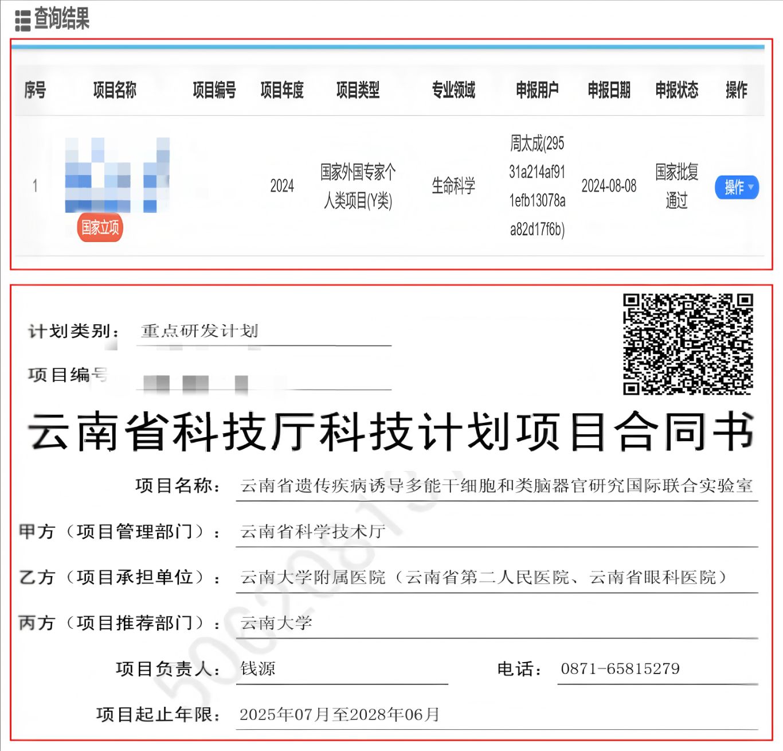This screenshot has width=783, height=751.
Task: Click the 周太成 applicant user cell
Action: [537, 186]
